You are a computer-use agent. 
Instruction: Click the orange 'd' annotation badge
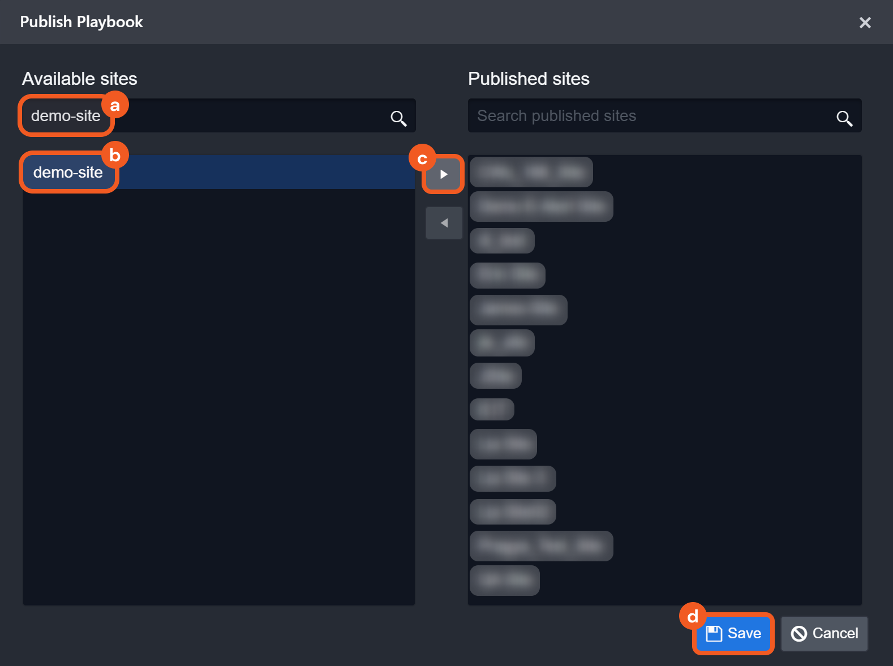pos(693,616)
